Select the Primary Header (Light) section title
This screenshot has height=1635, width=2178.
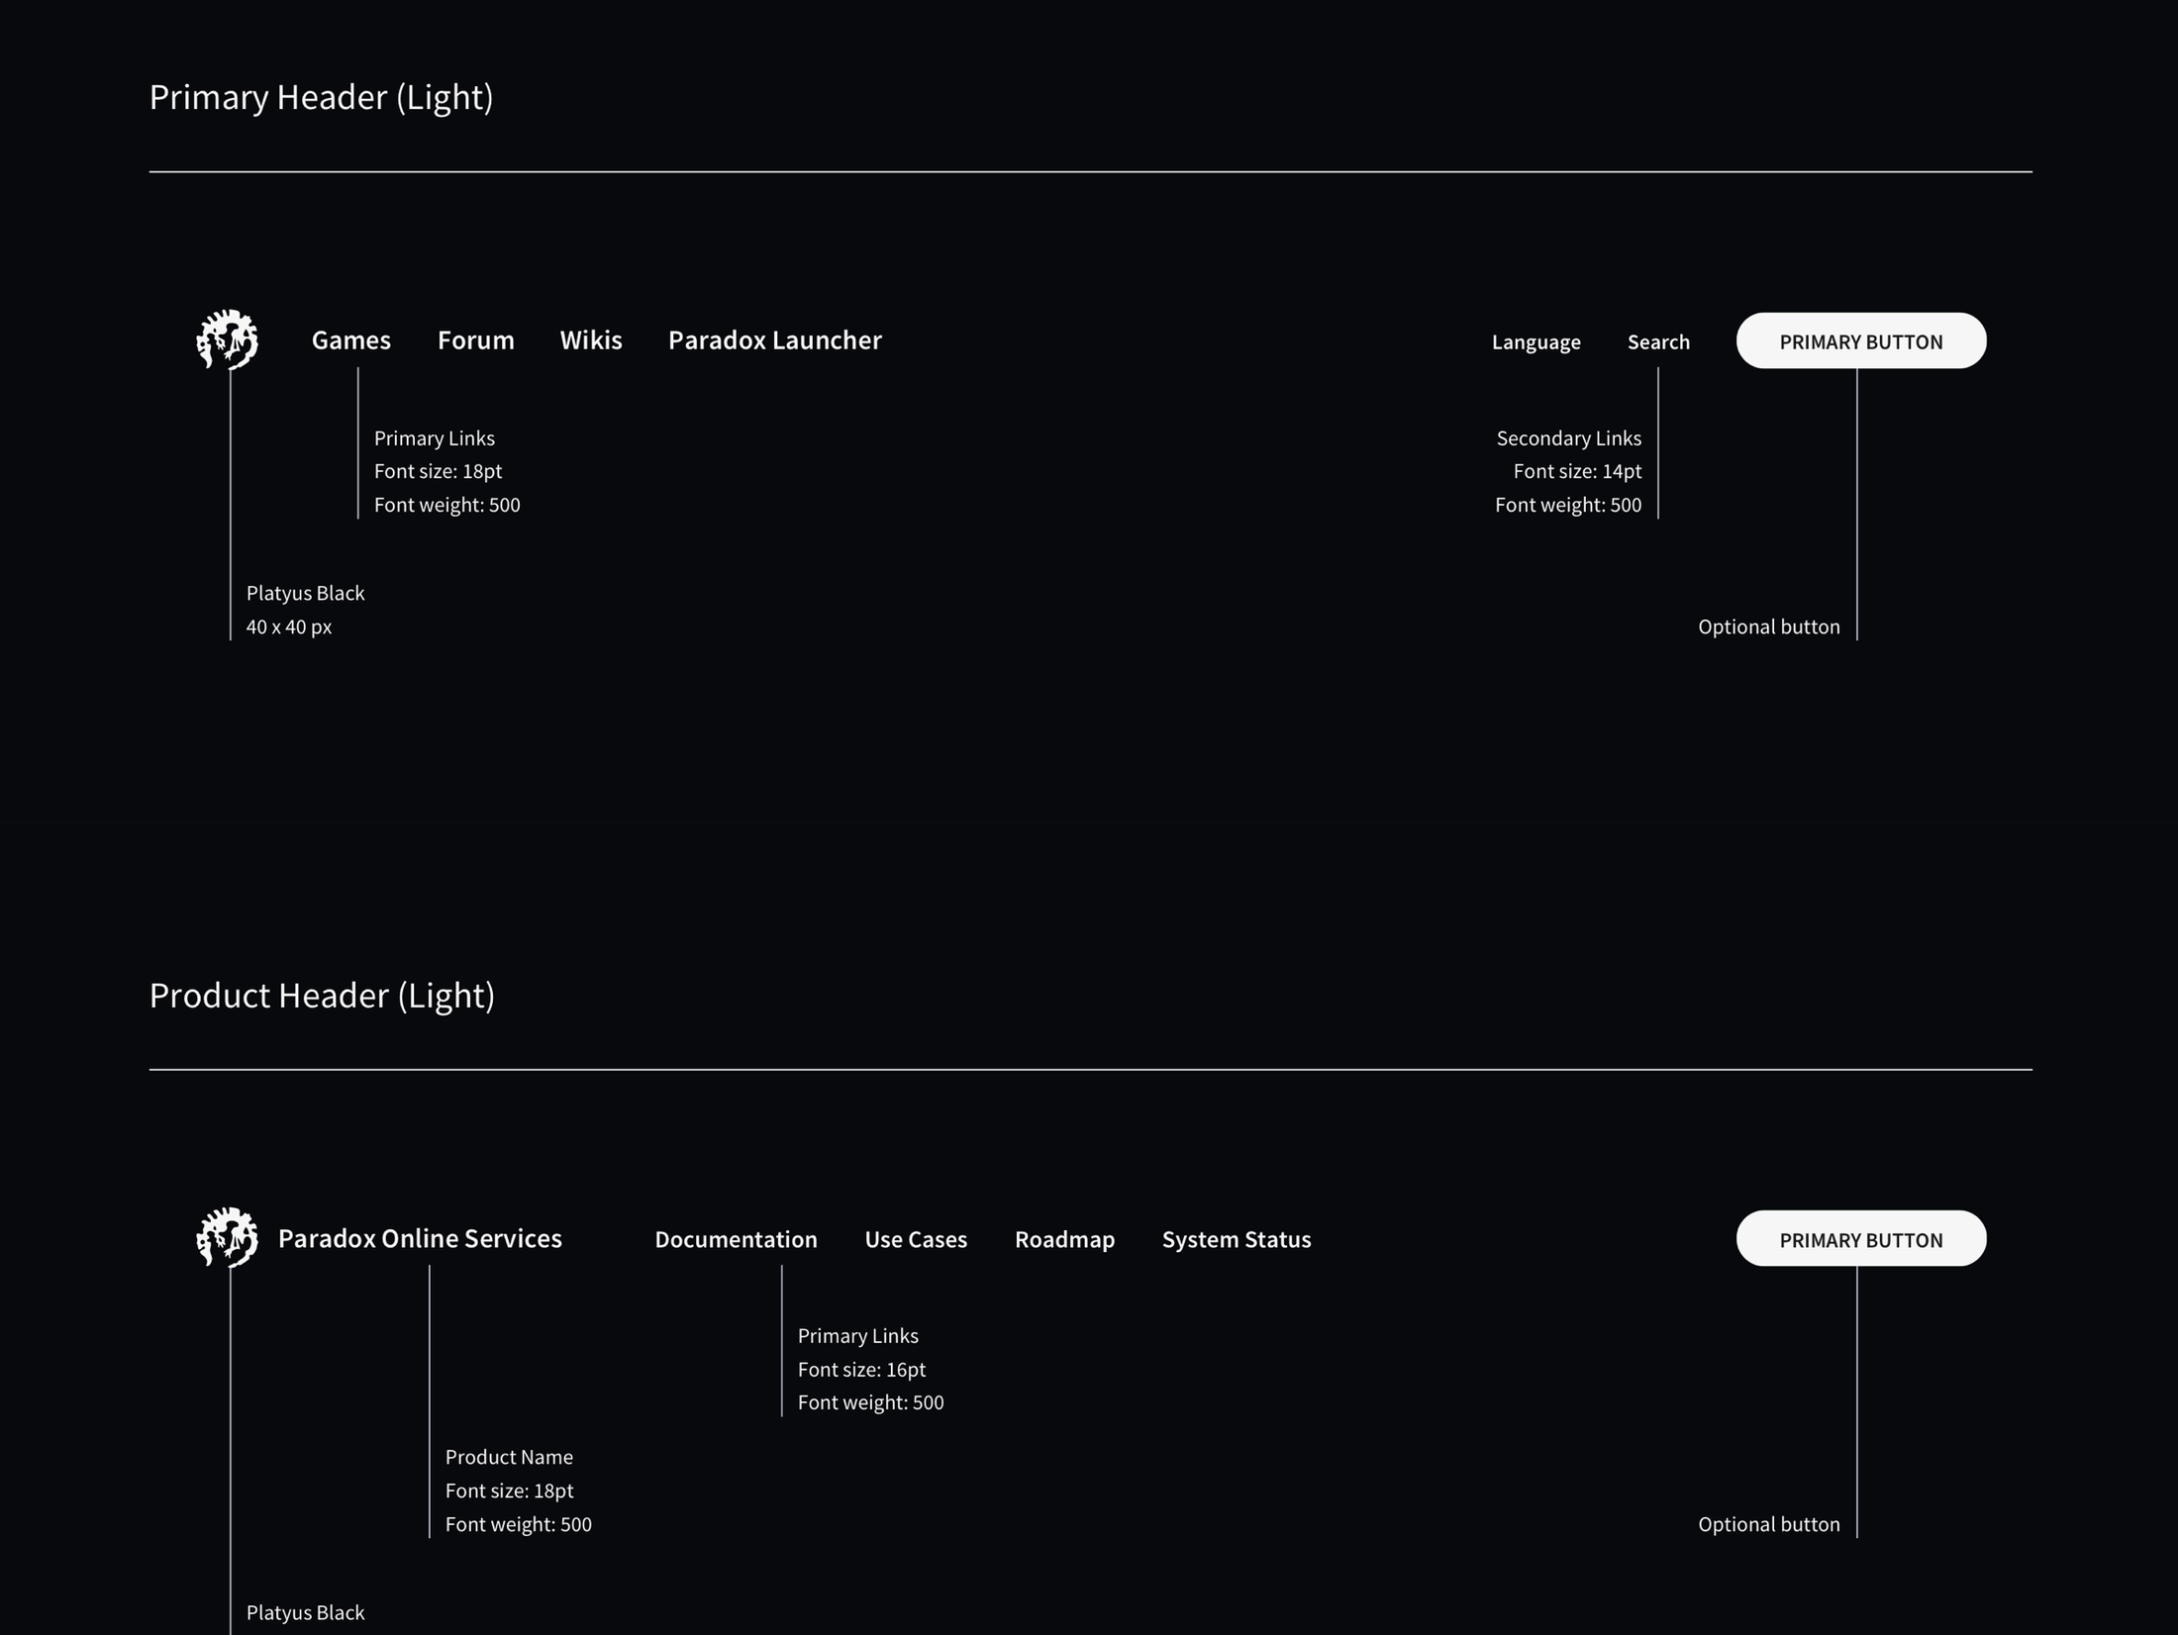click(x=322, y=97)
